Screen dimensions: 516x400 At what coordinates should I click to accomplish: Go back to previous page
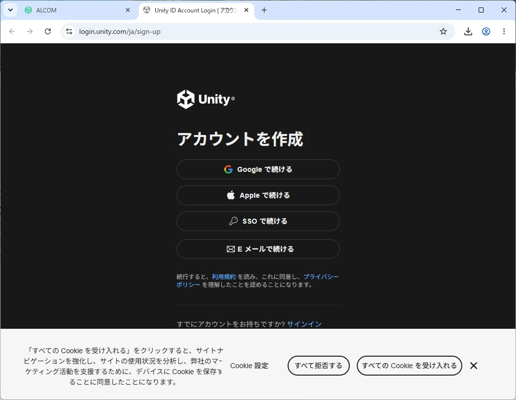click(12, 31)
